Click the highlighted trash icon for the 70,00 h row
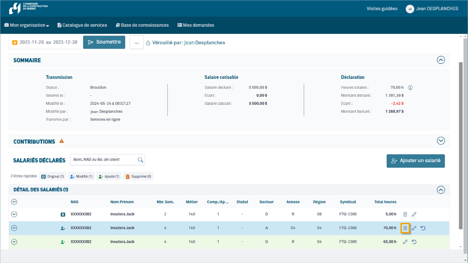The width and height of the screenshot is (468, 263). tap(405, 228)
